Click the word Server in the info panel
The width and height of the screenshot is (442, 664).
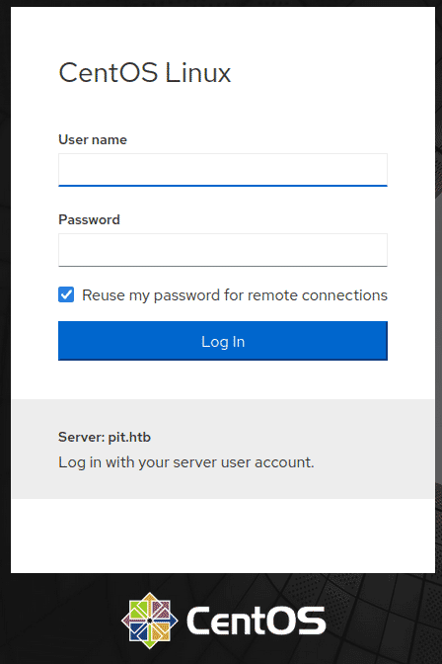[81, 437]
